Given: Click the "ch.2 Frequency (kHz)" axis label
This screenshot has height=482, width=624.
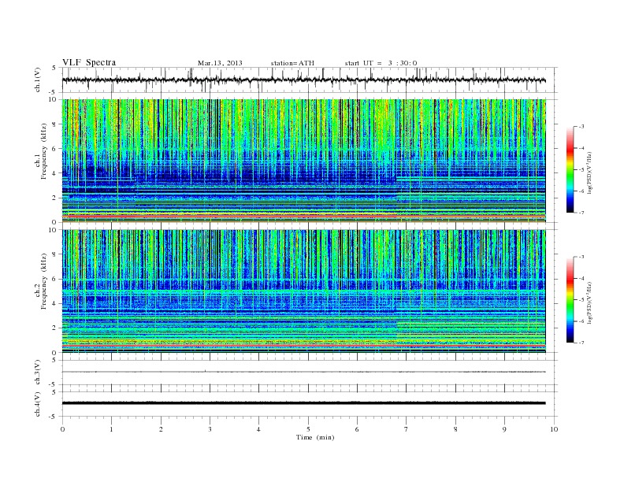Looking at the screenshot, I should (x=40, y=281).
